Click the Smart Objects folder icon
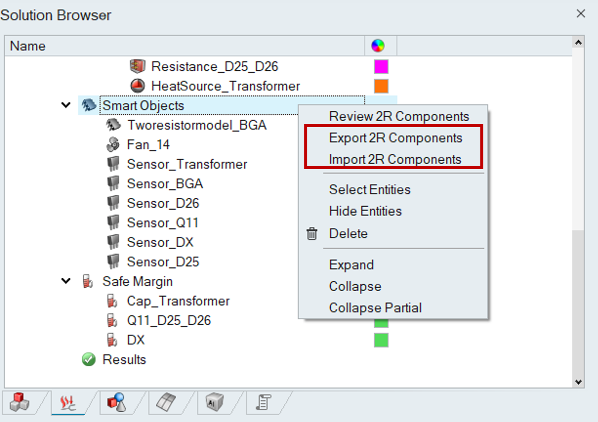 pos(89,105)
